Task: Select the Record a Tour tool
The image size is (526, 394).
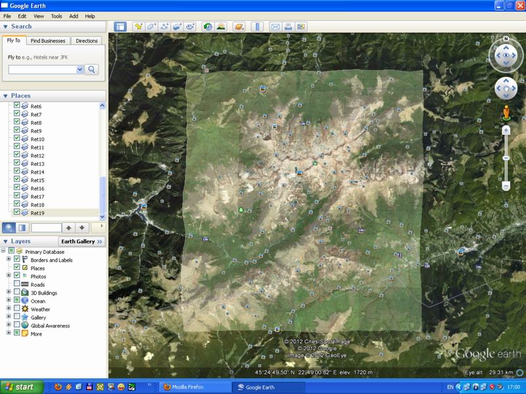Action: coord(190,26)
